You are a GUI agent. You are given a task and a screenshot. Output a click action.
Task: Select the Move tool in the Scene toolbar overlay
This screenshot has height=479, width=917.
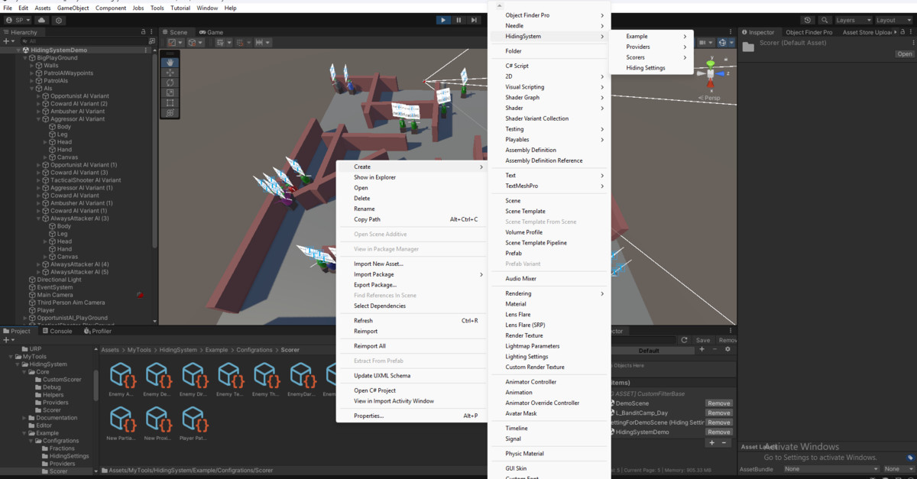170,72
